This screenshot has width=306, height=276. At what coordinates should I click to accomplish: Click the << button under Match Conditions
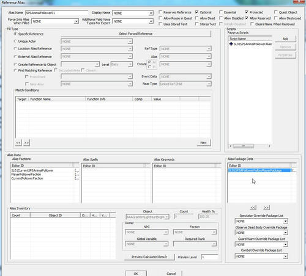[x=18, y=143]
